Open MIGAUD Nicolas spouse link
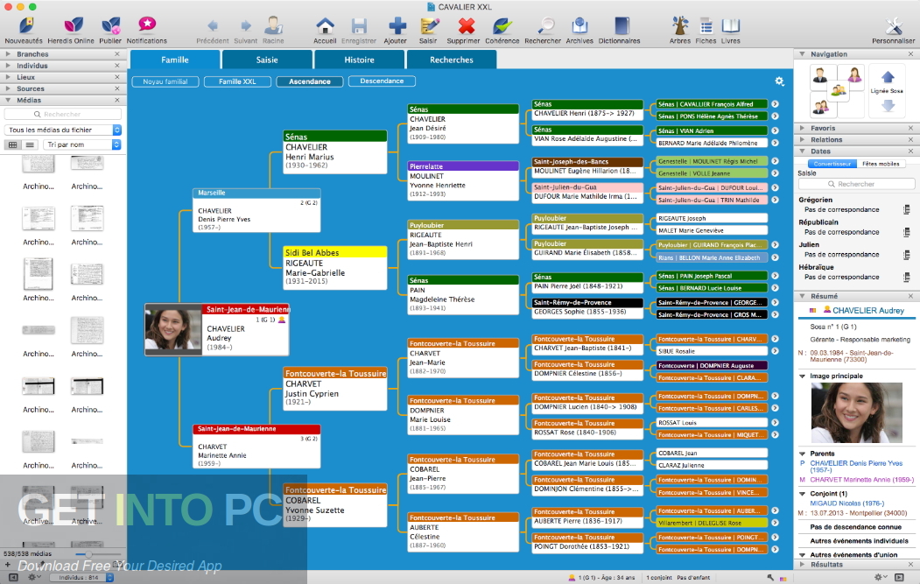 pyautogui.click(x=846, y=503)
